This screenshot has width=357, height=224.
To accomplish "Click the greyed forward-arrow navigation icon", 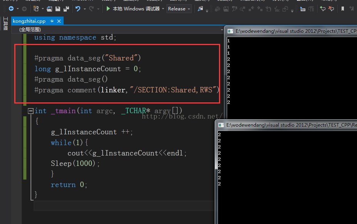I will [260, 9].
